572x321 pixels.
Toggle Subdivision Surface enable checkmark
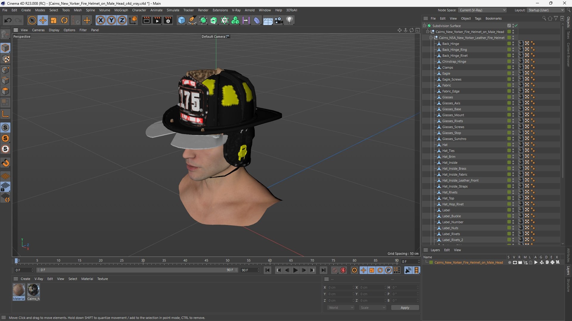click(x=516, y=26)
